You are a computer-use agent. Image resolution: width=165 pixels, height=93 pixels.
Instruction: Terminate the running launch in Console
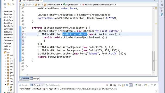(107, 85)
